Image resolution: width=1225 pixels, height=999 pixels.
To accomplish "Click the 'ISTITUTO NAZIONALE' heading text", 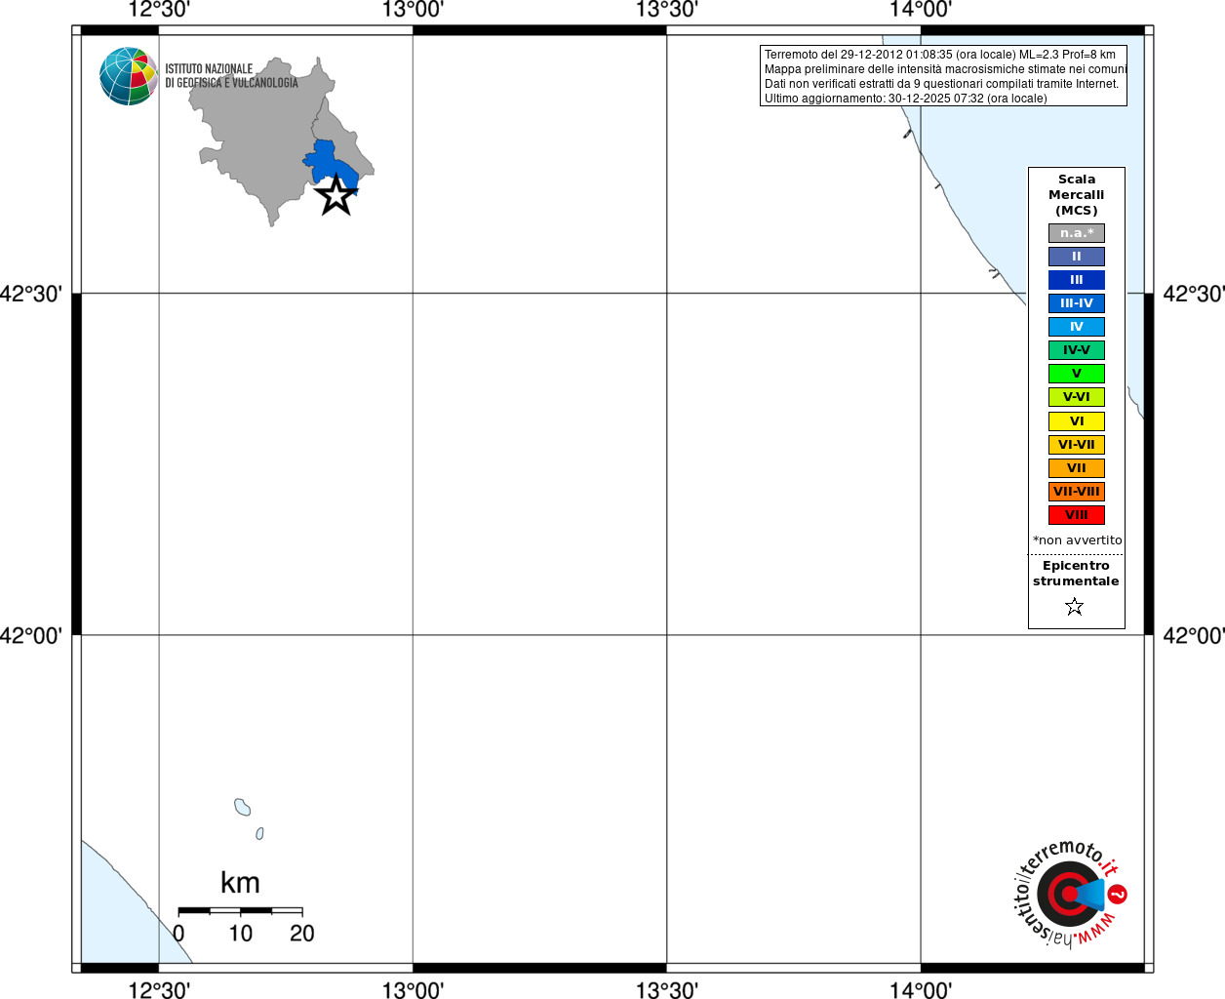I will [209, 69].
